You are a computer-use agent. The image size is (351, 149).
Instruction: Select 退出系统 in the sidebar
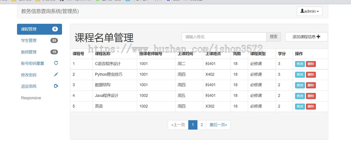pyautogui.click(x=39, y=86)
